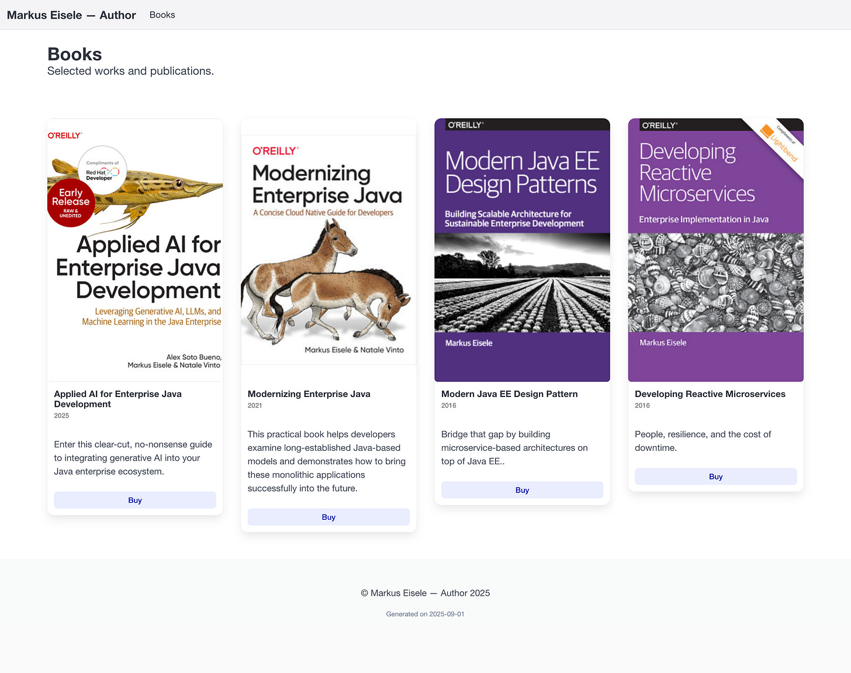Buy Modern Java EE Design Pattern

coord(522,490)
